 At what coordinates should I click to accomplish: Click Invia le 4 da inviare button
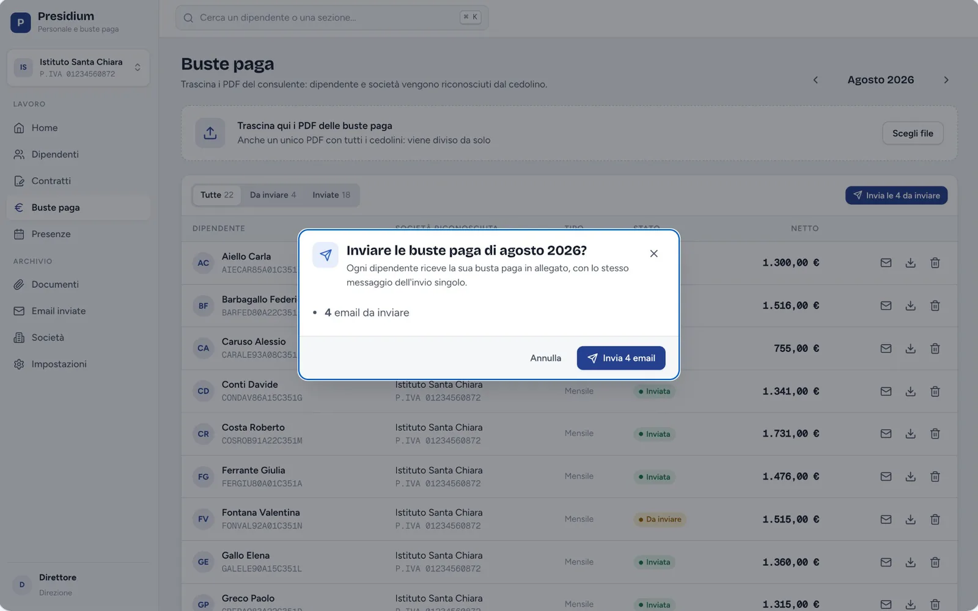(896, 196)
